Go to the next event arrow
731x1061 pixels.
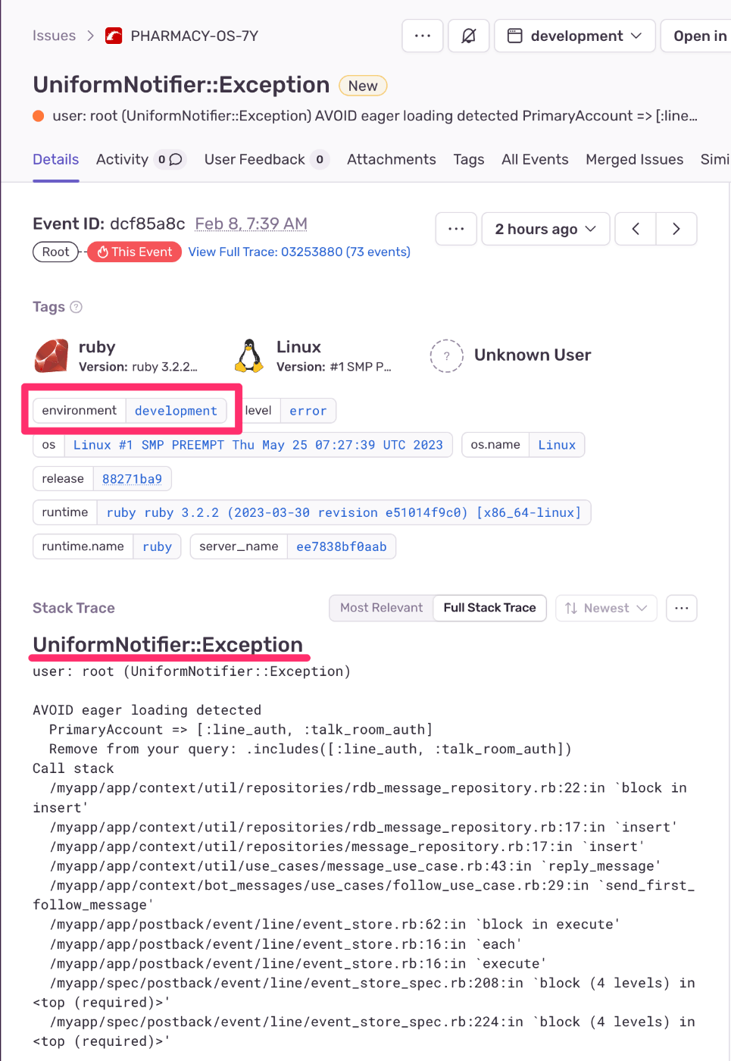pyautogui.click(x=676, y=229)
